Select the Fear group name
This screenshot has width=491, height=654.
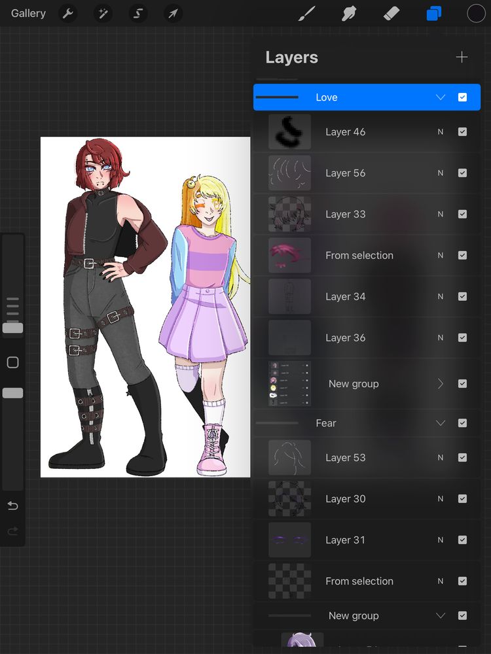pos(326,423)
